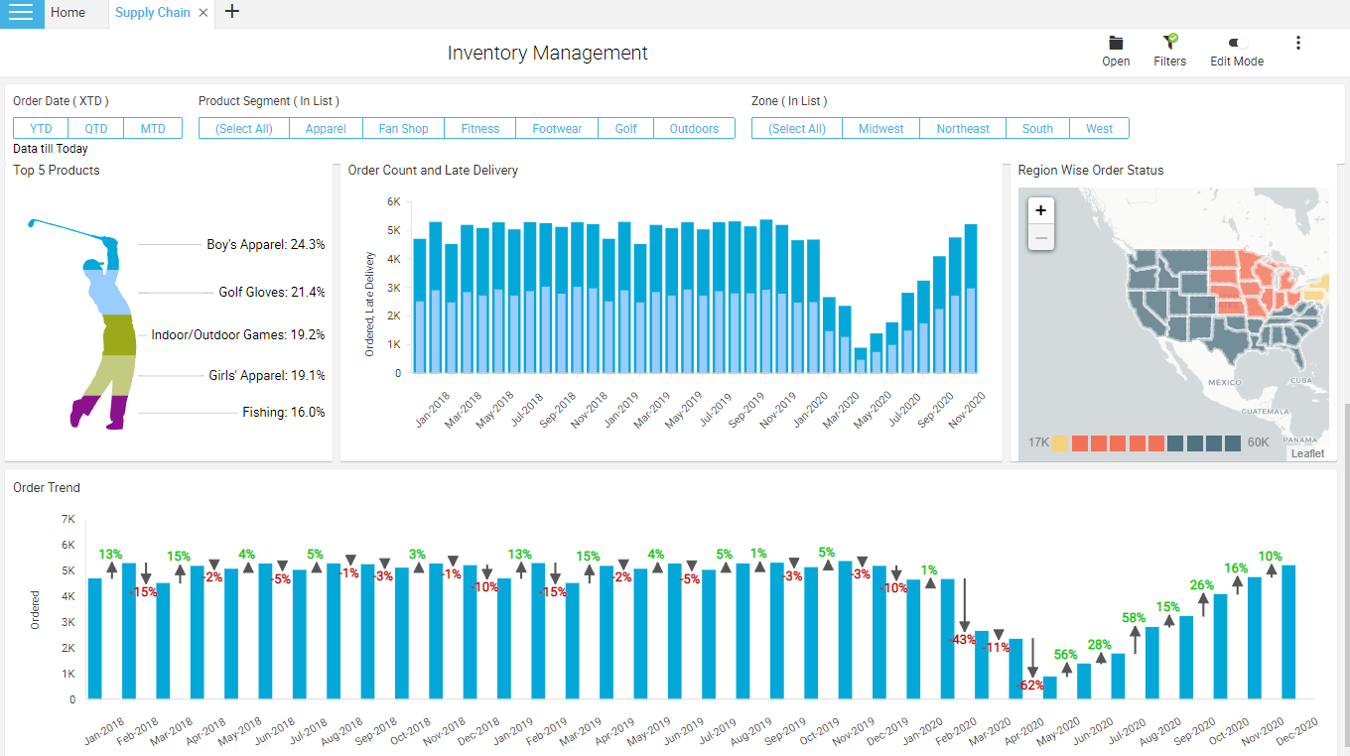Screen dimensions: 1350x756
Task: Click the Open folder icon
Action: [1116, 43]
